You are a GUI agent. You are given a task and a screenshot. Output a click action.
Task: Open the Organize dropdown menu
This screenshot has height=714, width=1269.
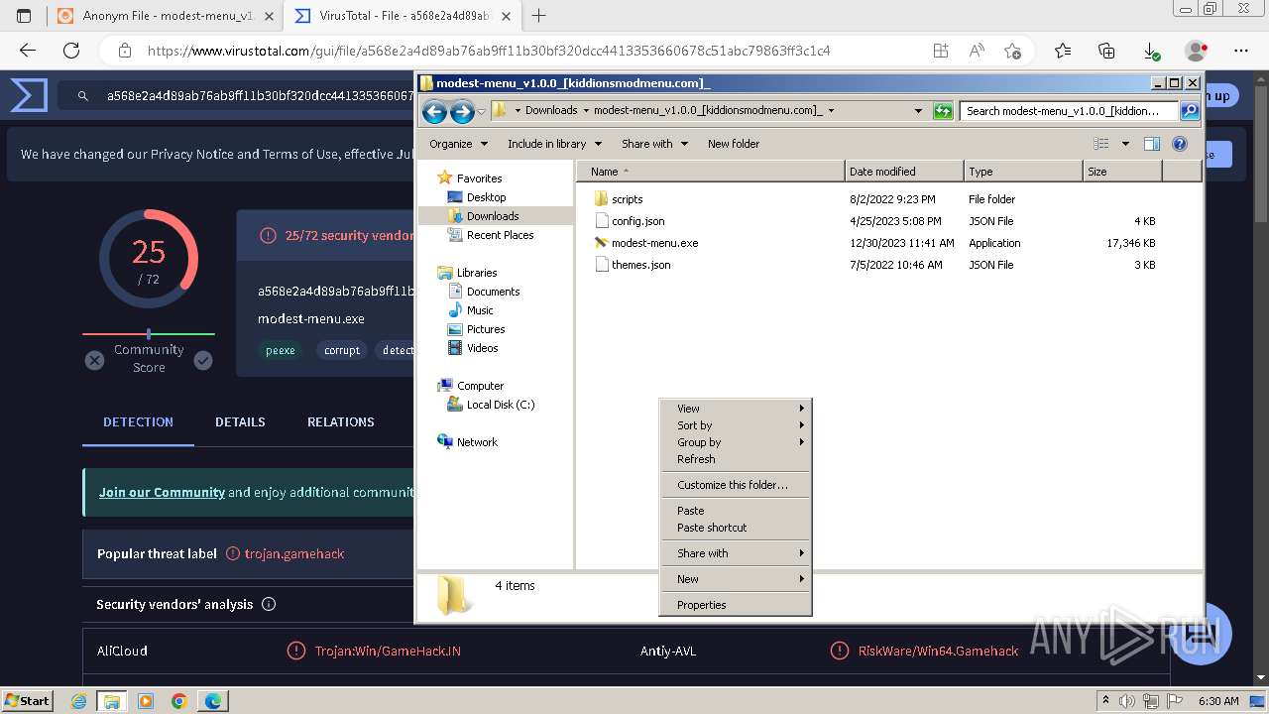click(x=458, y=144)
